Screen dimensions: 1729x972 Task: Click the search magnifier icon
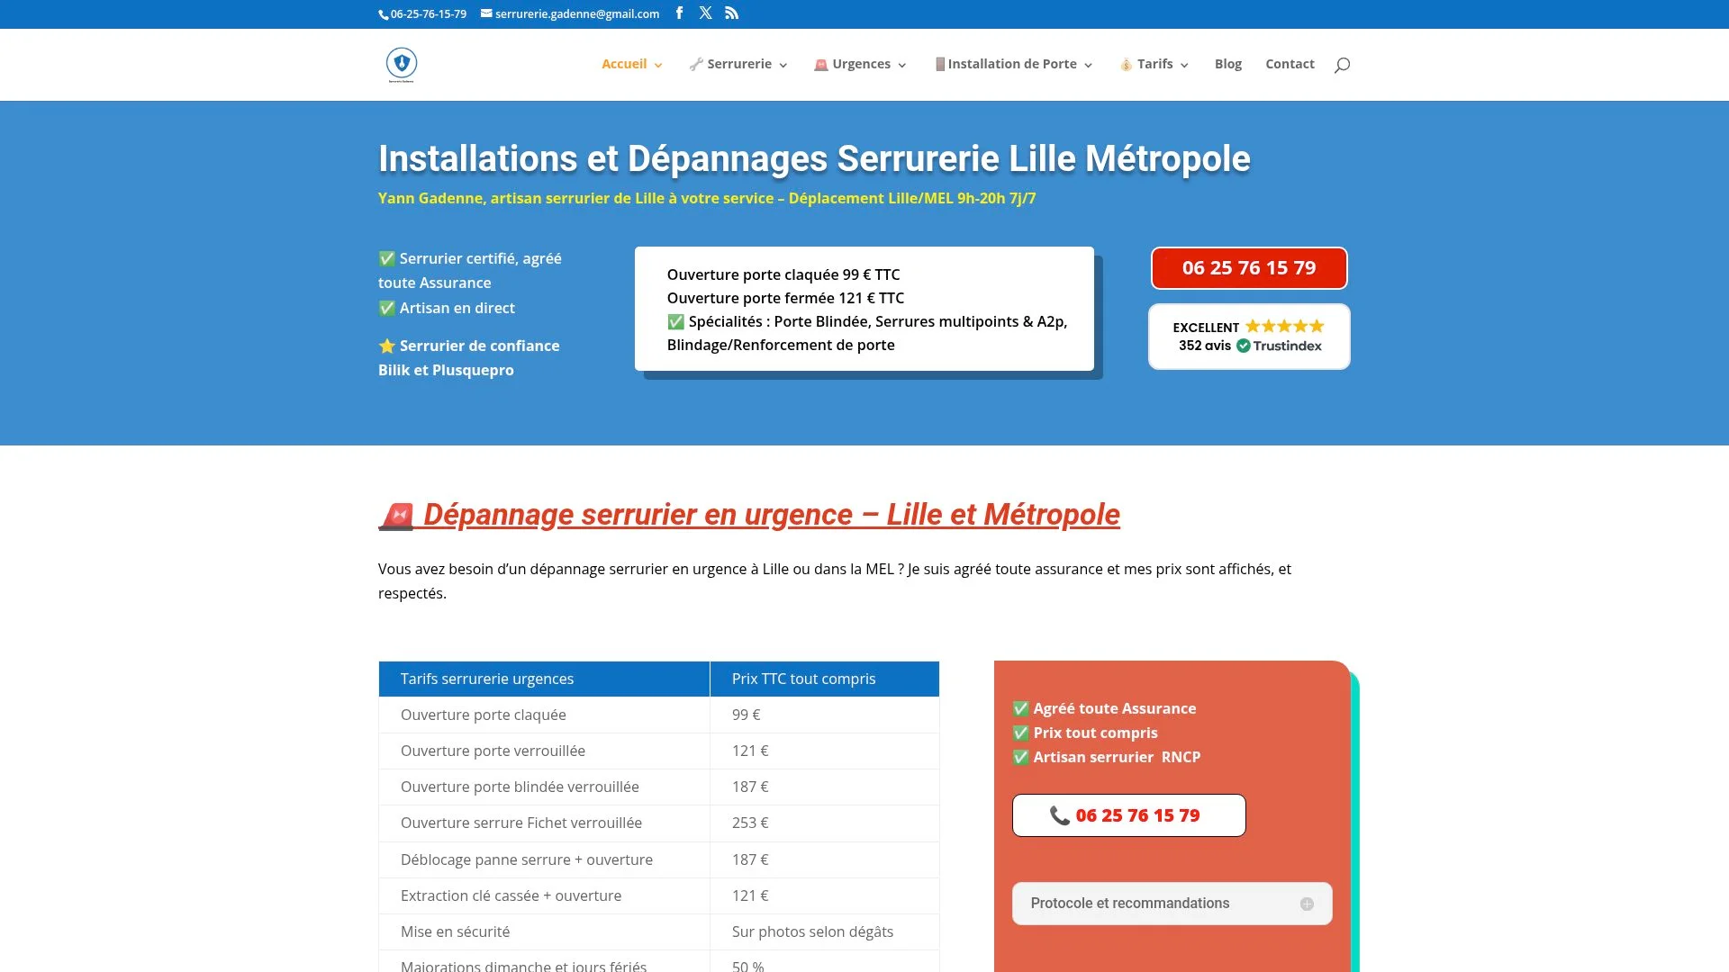1342,64
